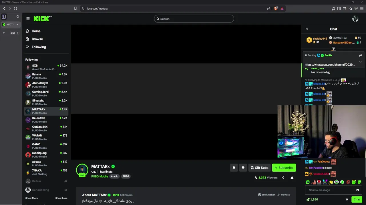Open OutLaw444 channel

tap(46, 128)
